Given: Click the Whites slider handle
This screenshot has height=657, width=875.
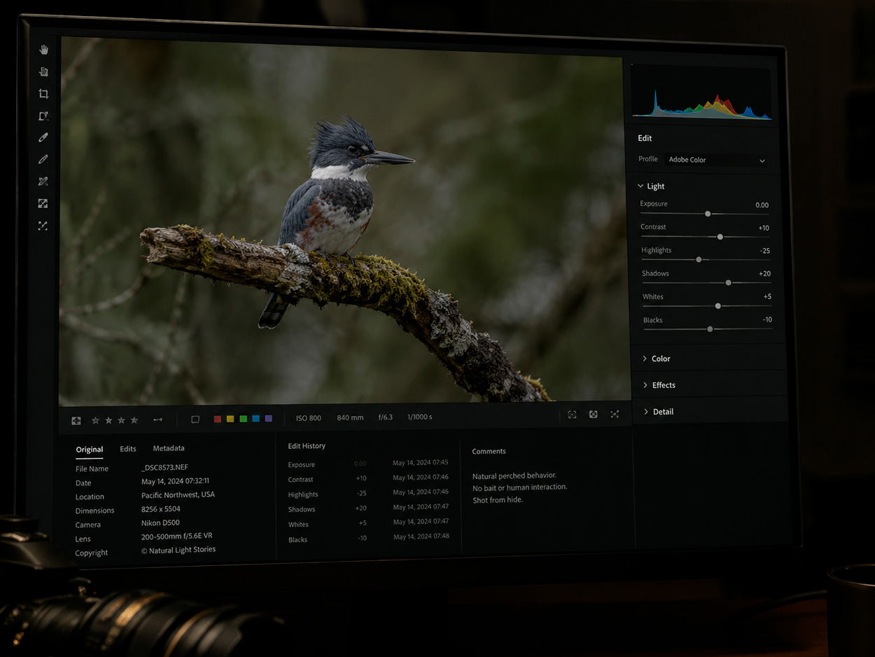Looking at the screenshot, I should click(x=718, y=306).
